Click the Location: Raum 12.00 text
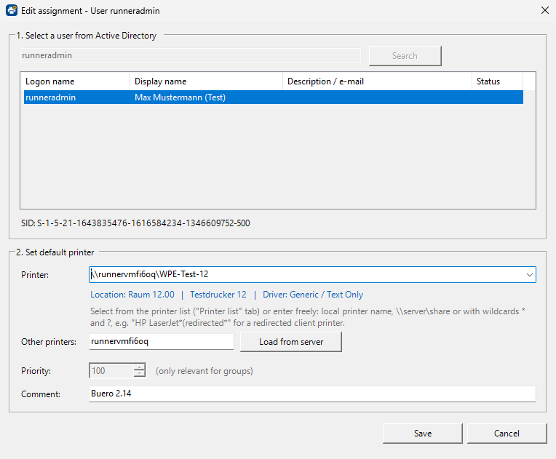This screenshot has width=556, height=459. [x=132, y=295]
